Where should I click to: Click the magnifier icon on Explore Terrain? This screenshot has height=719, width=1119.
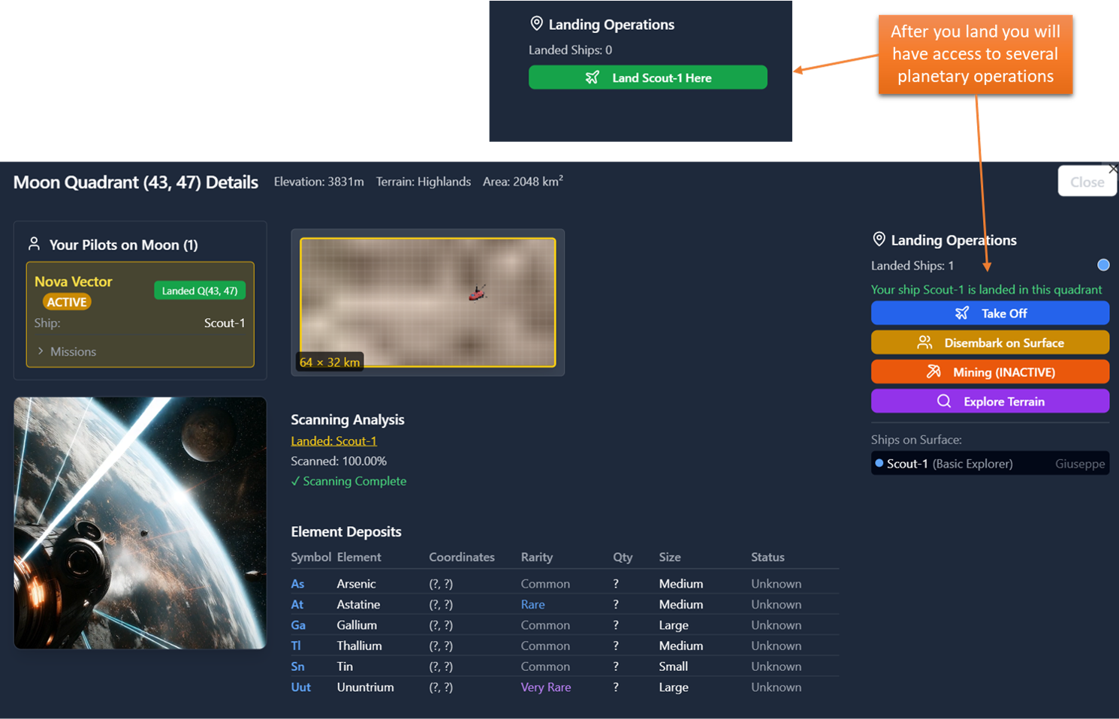coord(944,401)
